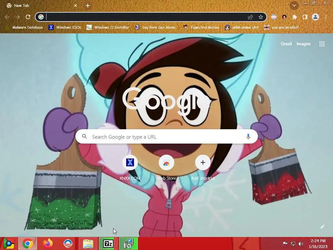This screenshot has width=333, height=250.
Task: Click the Add shortcut plus button
Action: [203, 163]
